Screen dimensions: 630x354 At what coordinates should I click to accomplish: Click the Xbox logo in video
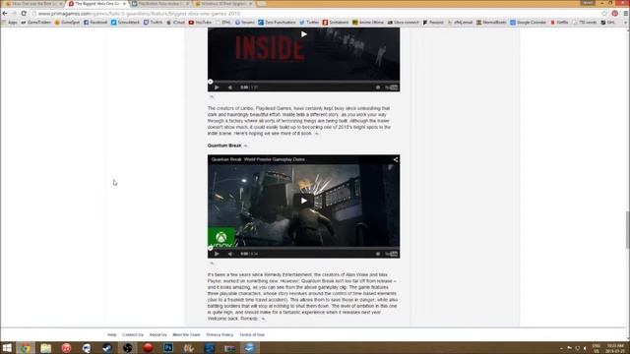click(x=220, y=238)
